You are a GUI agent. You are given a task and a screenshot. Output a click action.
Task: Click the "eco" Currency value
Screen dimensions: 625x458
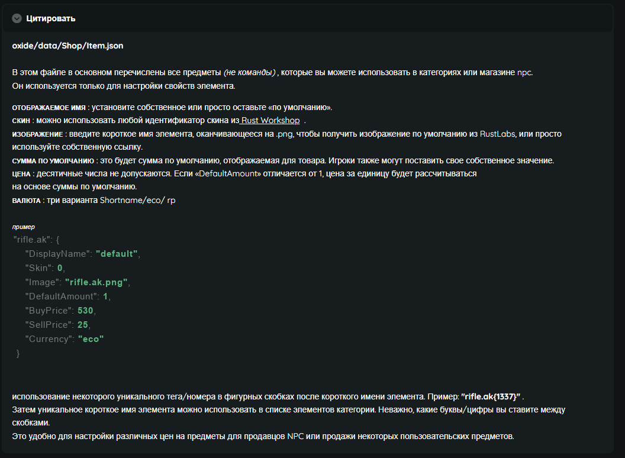[x=91, y=338]
